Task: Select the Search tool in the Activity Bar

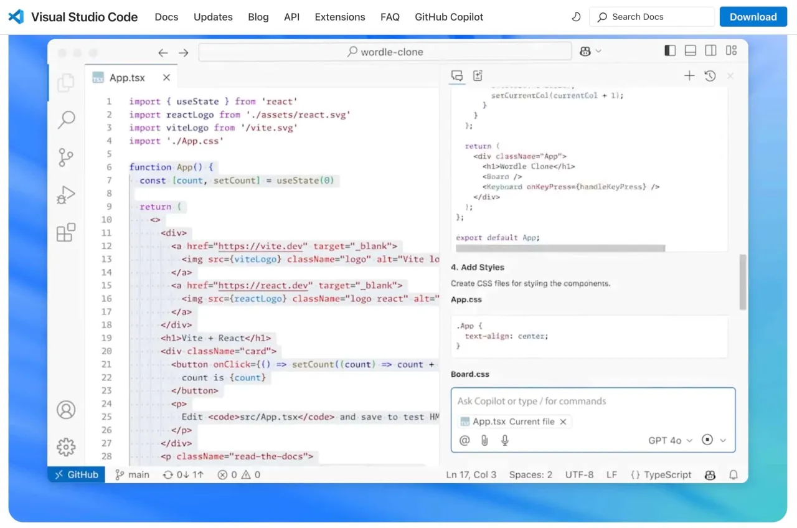Action: [x=66, y=119]
